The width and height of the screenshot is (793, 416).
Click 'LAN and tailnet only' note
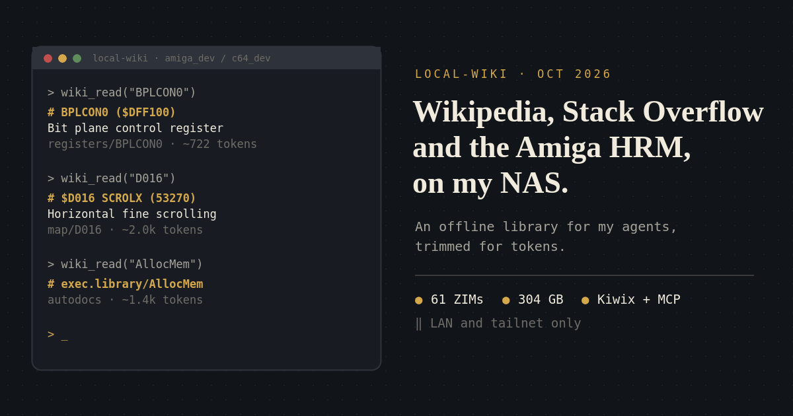click(x=506, y=323)
